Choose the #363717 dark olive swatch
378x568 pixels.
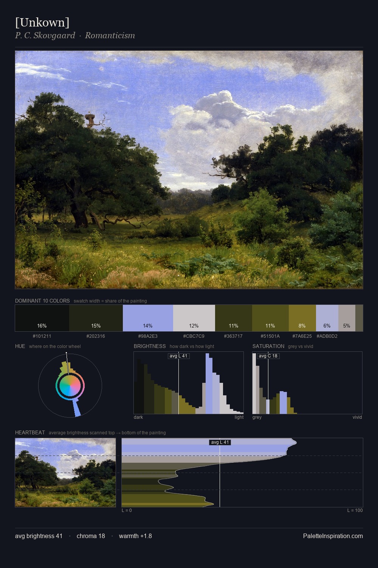tap(234, 318)
